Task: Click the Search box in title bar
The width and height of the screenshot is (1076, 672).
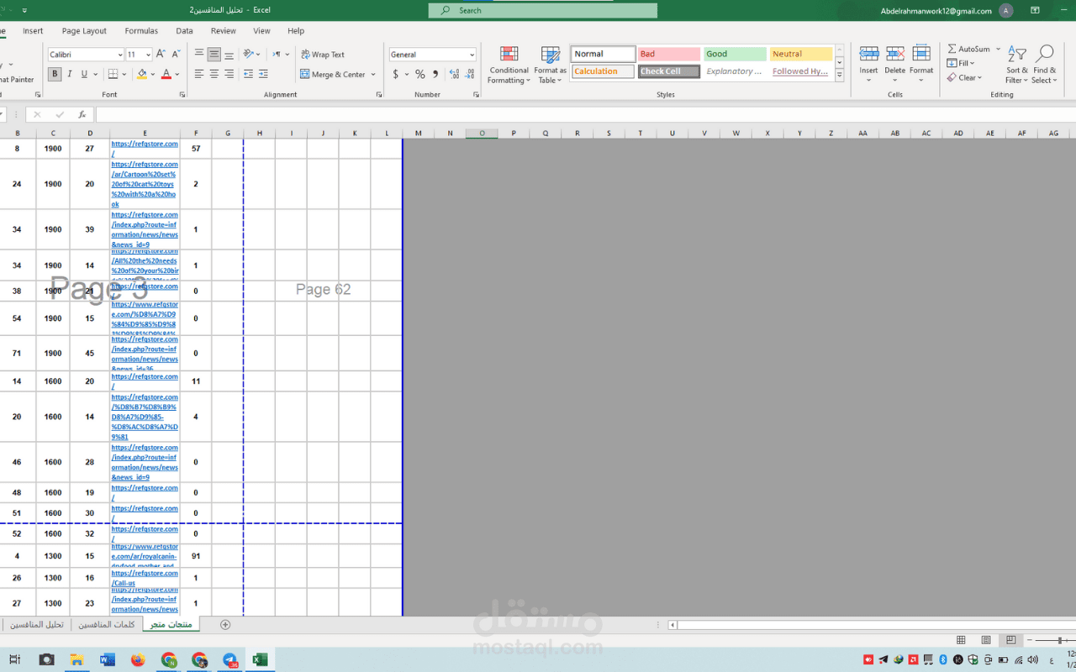Action: tap(543, 11)
